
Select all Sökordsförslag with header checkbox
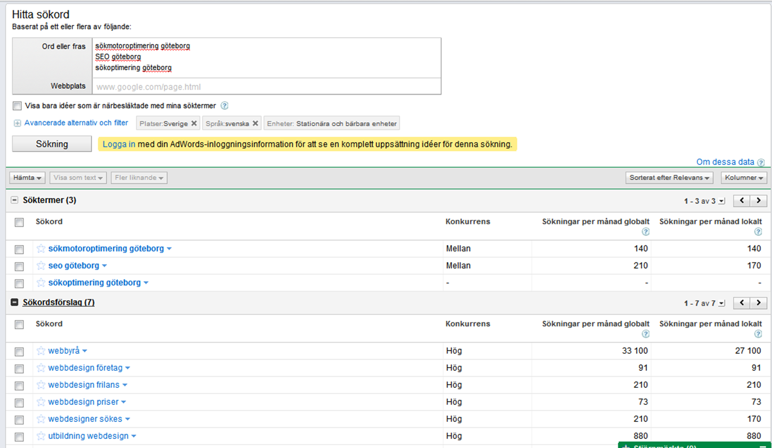(19, 325)
